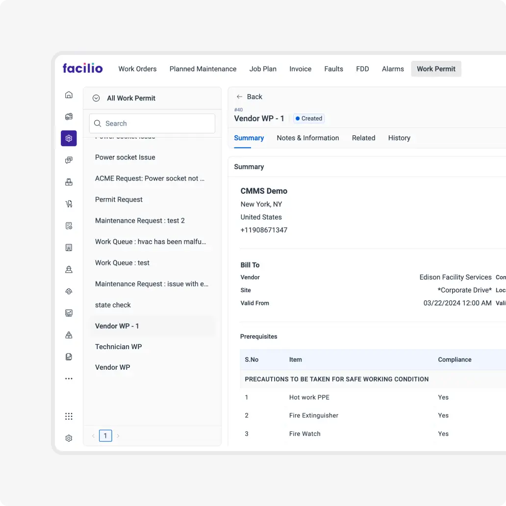Select Technician WP from the permit list

[x=119, y=347]
